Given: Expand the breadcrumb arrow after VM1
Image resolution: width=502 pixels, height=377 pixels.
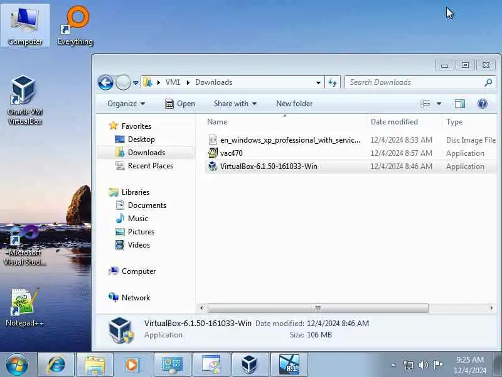Looking at the screenshot, I should [188, 83].
